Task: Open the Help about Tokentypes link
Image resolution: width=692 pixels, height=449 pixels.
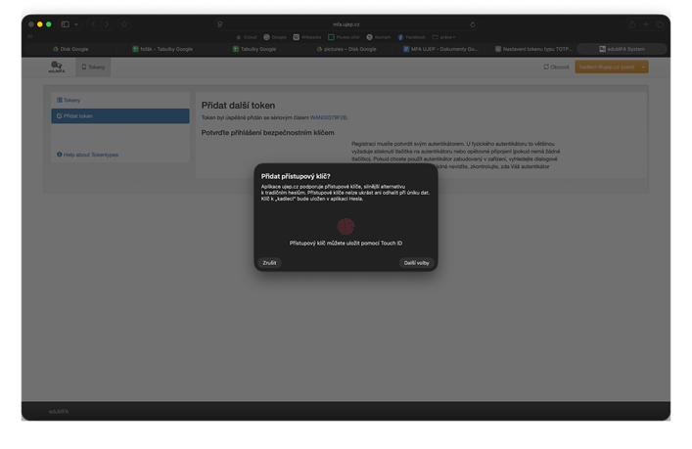Action: coord(90,155)
